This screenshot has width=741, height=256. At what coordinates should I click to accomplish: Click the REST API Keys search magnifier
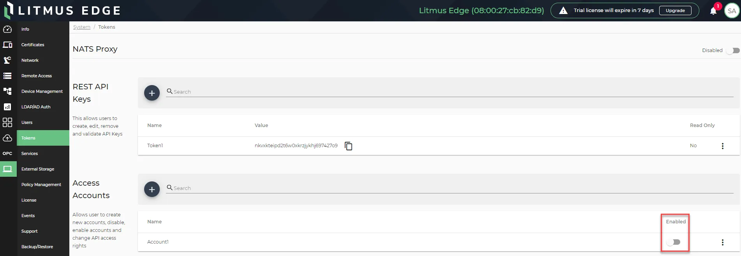pyautogui.click(x=169, y=91)
